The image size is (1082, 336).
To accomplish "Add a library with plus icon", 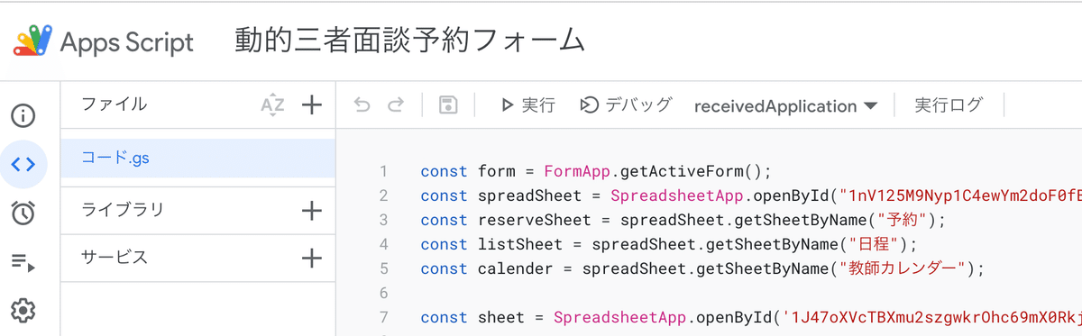I will click(311, 211).
